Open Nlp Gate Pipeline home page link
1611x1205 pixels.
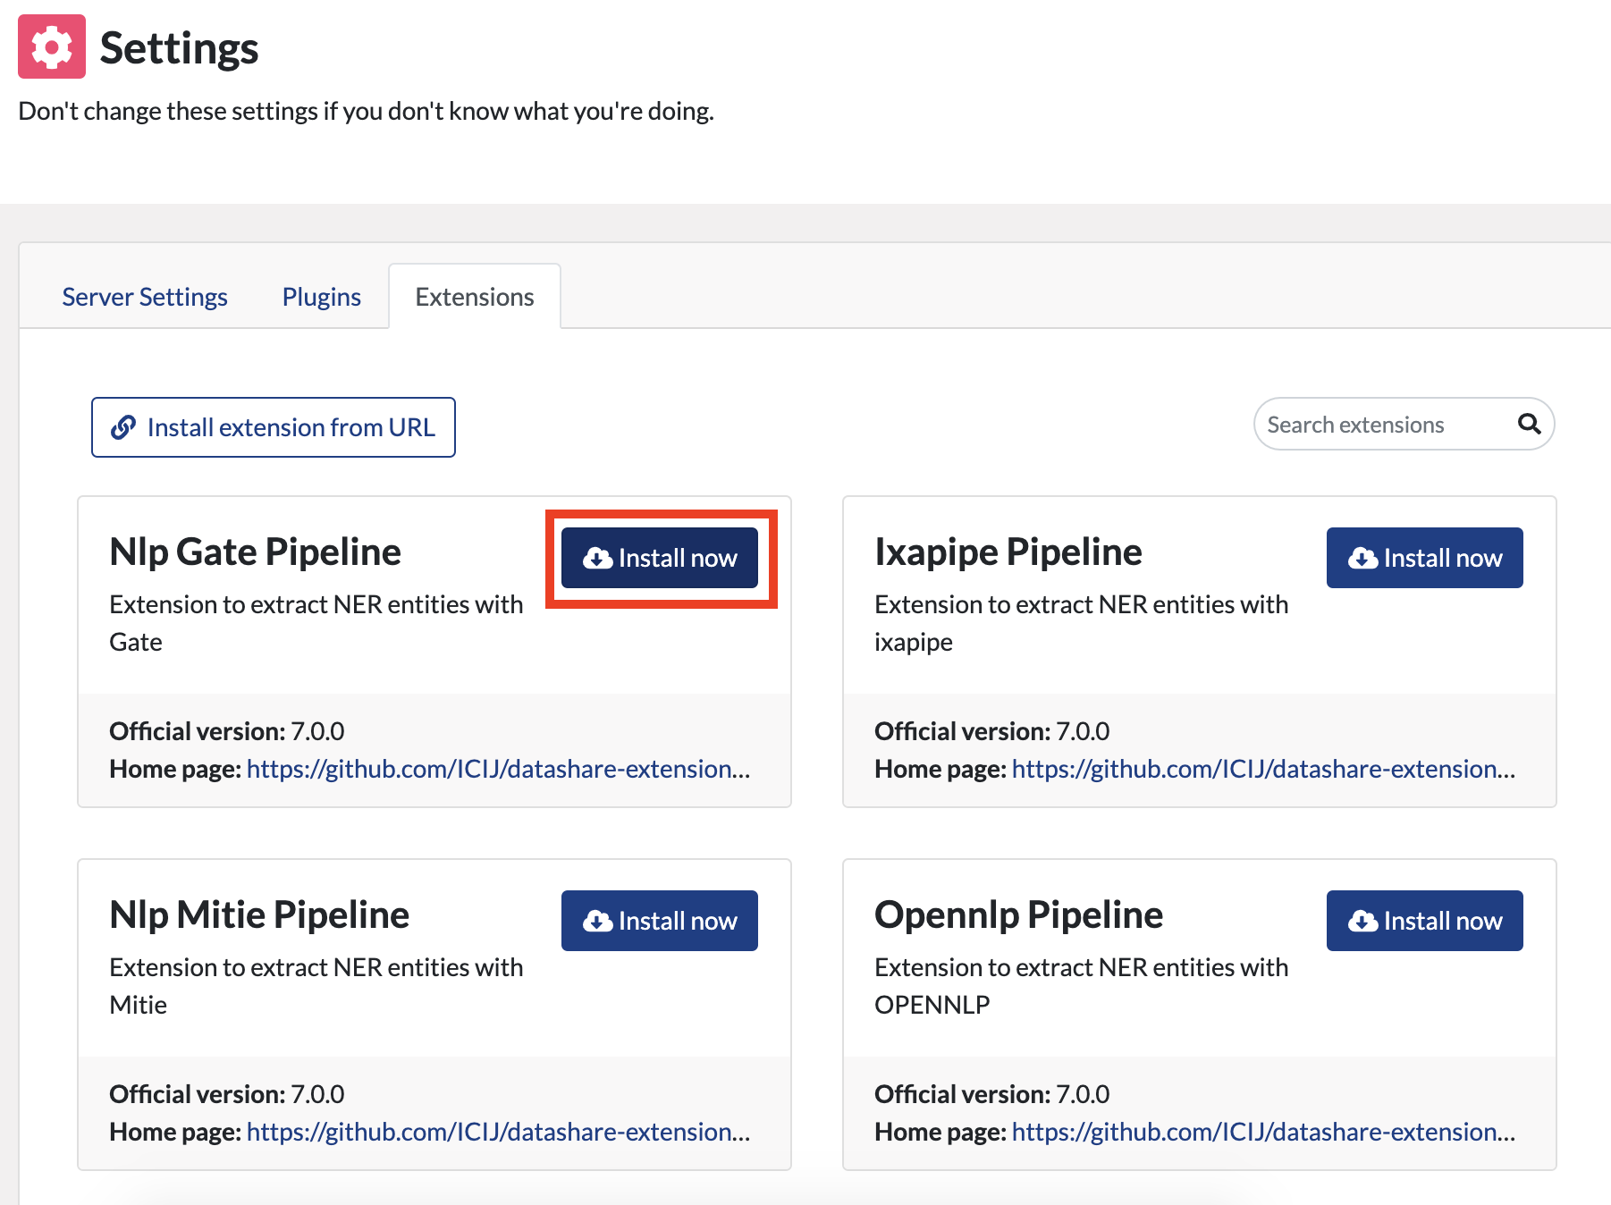(498, 769)
